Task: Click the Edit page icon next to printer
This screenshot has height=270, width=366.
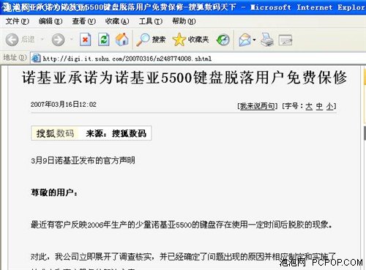Action: tap(285, 40)
